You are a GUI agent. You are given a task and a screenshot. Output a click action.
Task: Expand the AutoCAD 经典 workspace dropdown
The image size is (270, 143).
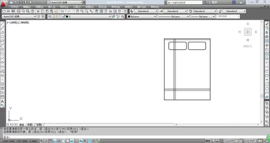[x=19, y=16]
